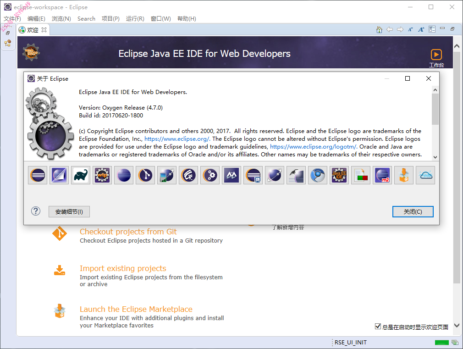Click the Eclipse Platform feature icon with orange ring
This screenshot has height=349, width=463.
(38, 175)
